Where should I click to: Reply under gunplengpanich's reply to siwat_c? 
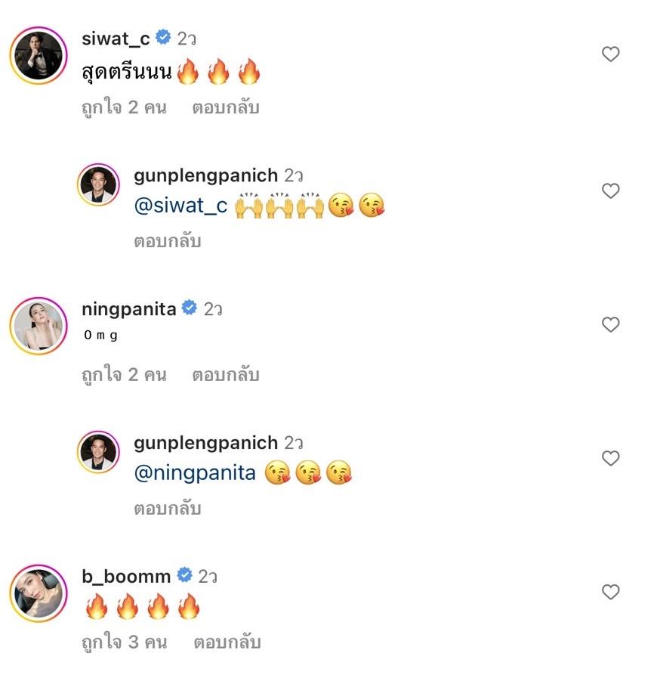click(x=168, y=241)
